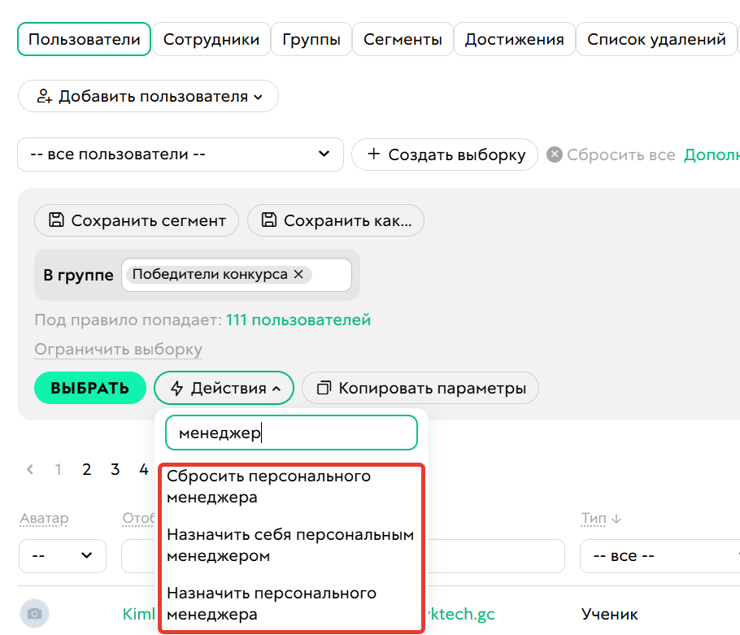Go to page 3 in pagination
The width and height of the screenshot is (740, 635).
point(115,469)
